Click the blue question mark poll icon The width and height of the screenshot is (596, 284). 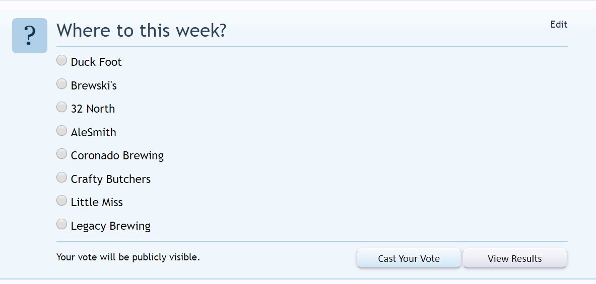[30, 36]
